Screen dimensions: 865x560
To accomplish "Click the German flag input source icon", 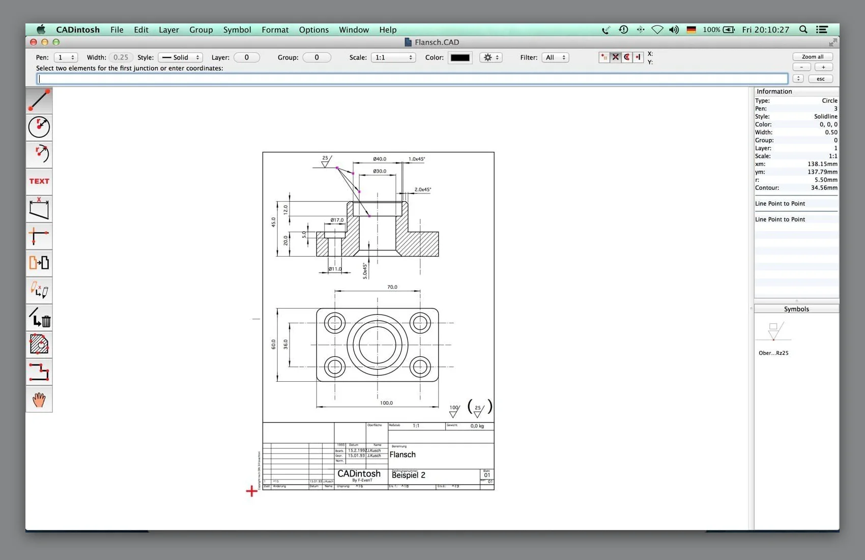I will 691,30.
